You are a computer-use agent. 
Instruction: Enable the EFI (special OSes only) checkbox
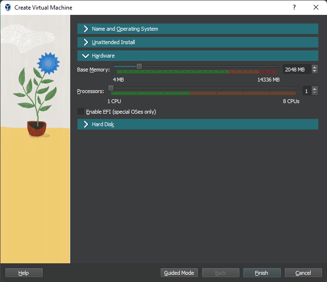pos(81,112)
